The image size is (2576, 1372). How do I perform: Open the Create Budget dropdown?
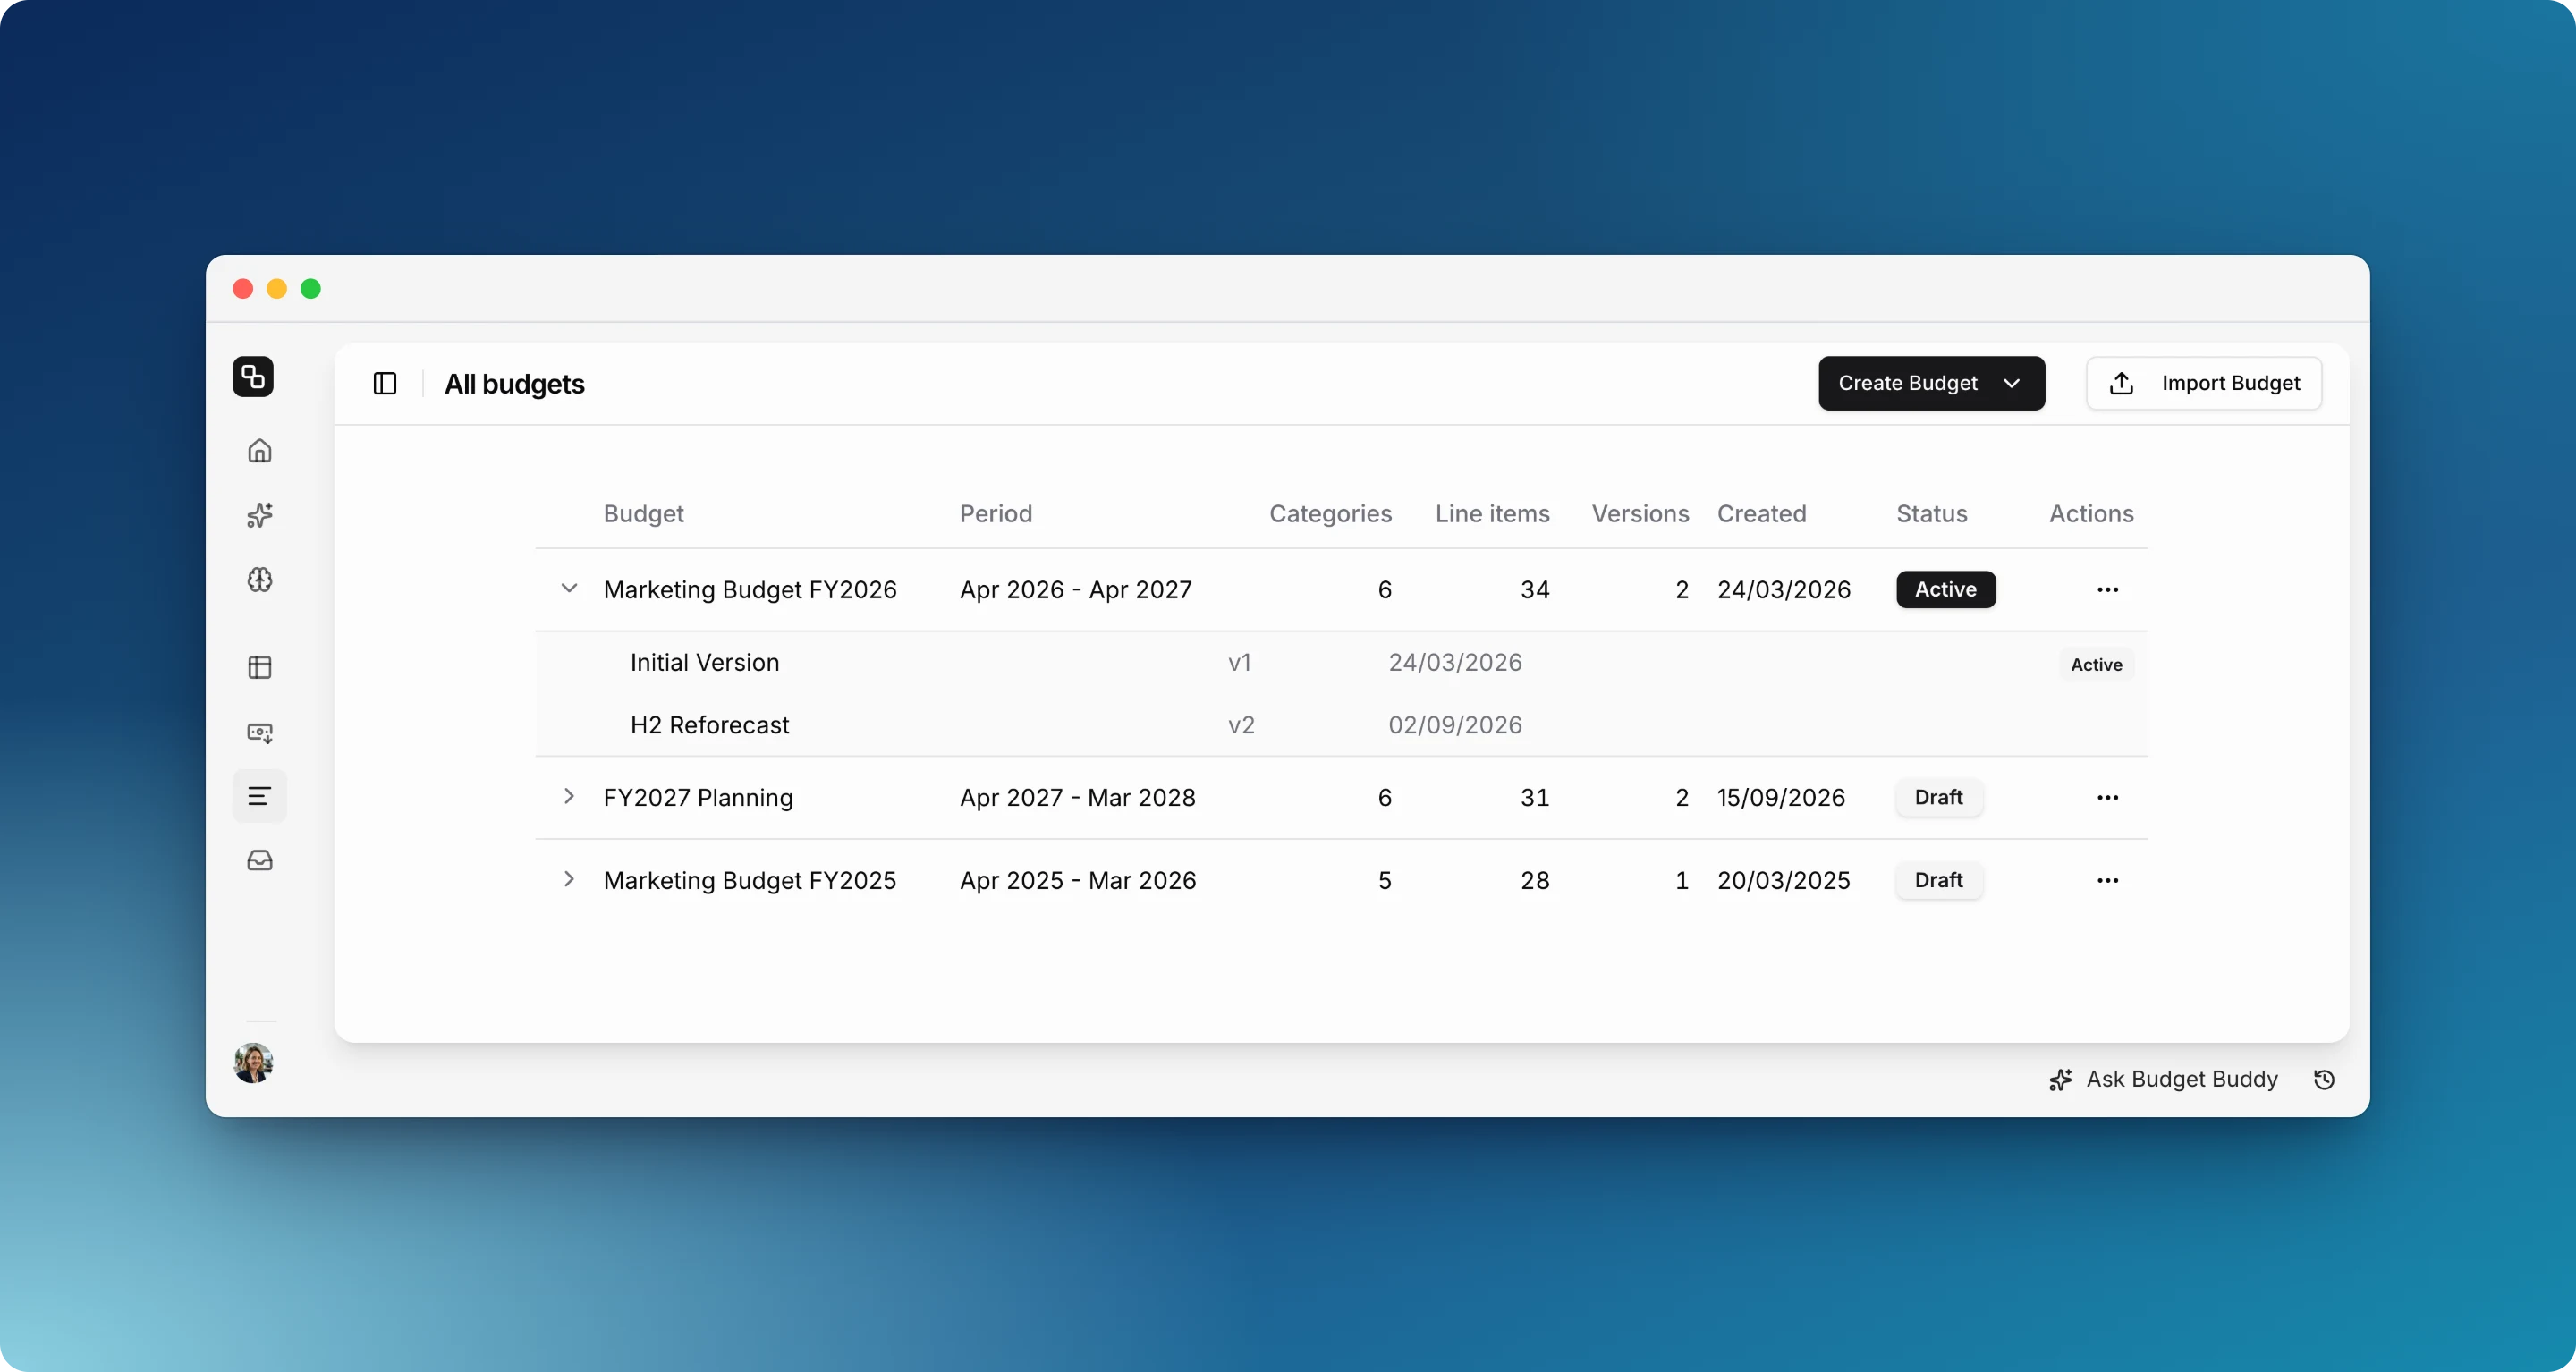1931,383
